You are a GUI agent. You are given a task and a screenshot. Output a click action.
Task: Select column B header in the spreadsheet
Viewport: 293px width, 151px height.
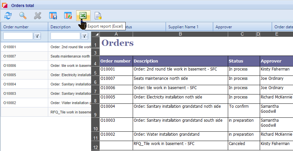pos(180,34)
